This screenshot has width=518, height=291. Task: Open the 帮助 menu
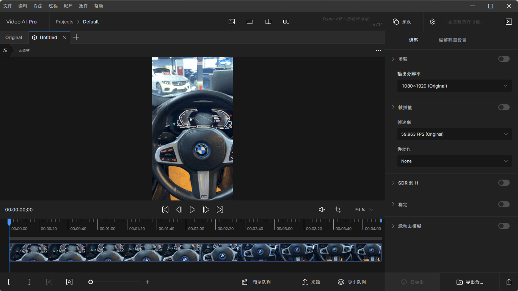98,6
